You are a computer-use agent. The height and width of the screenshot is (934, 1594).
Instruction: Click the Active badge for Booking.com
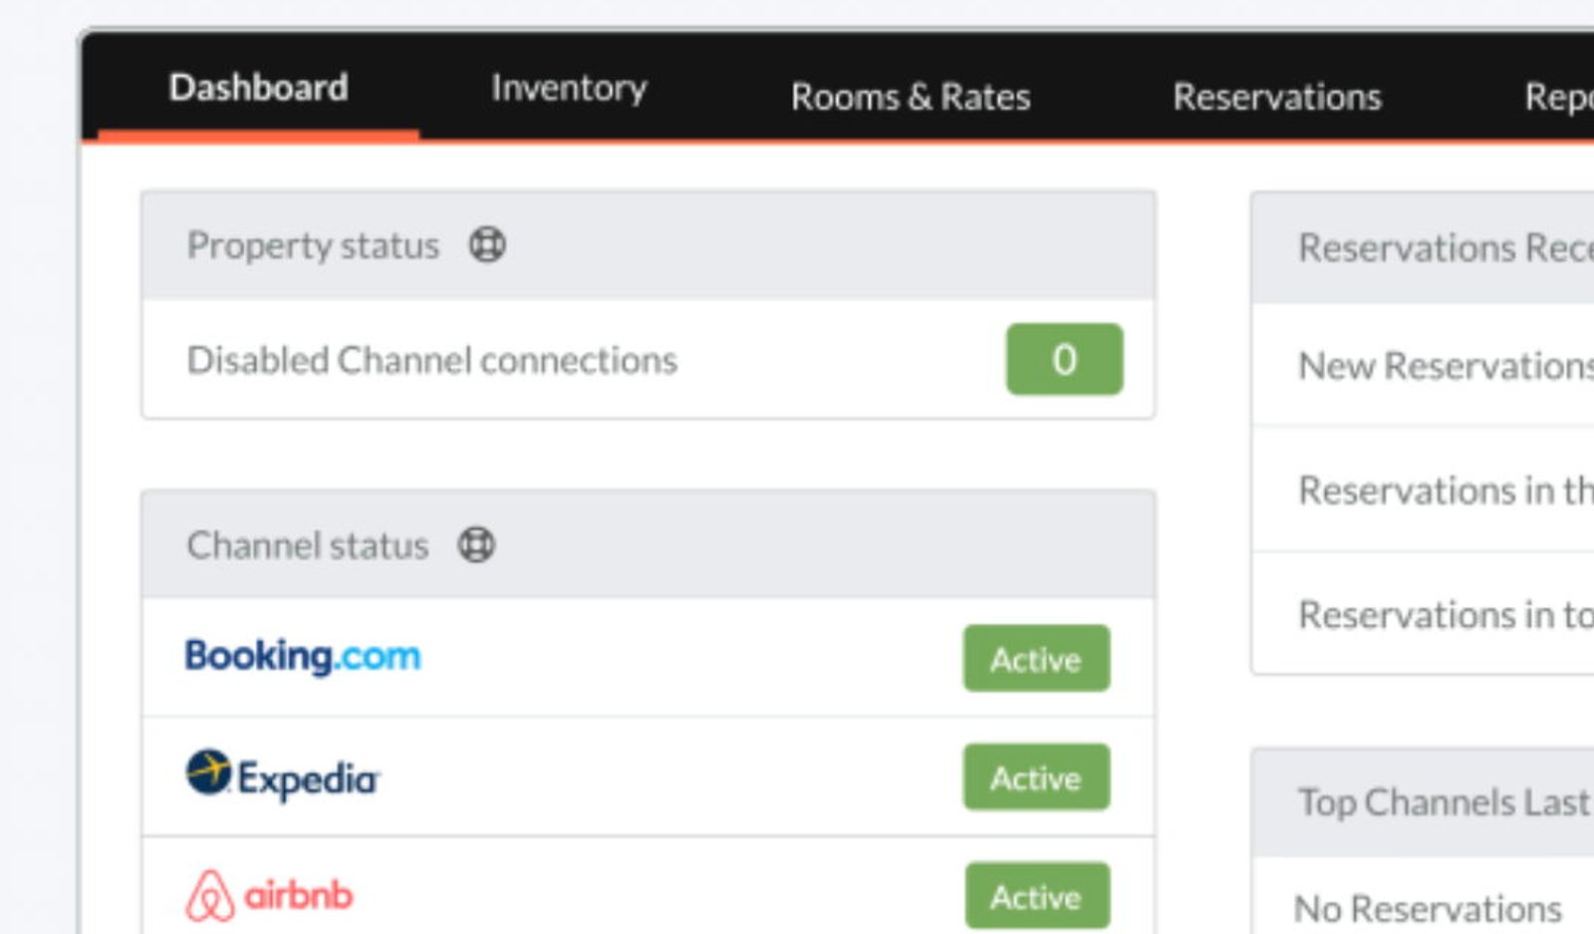(1036, 658)
